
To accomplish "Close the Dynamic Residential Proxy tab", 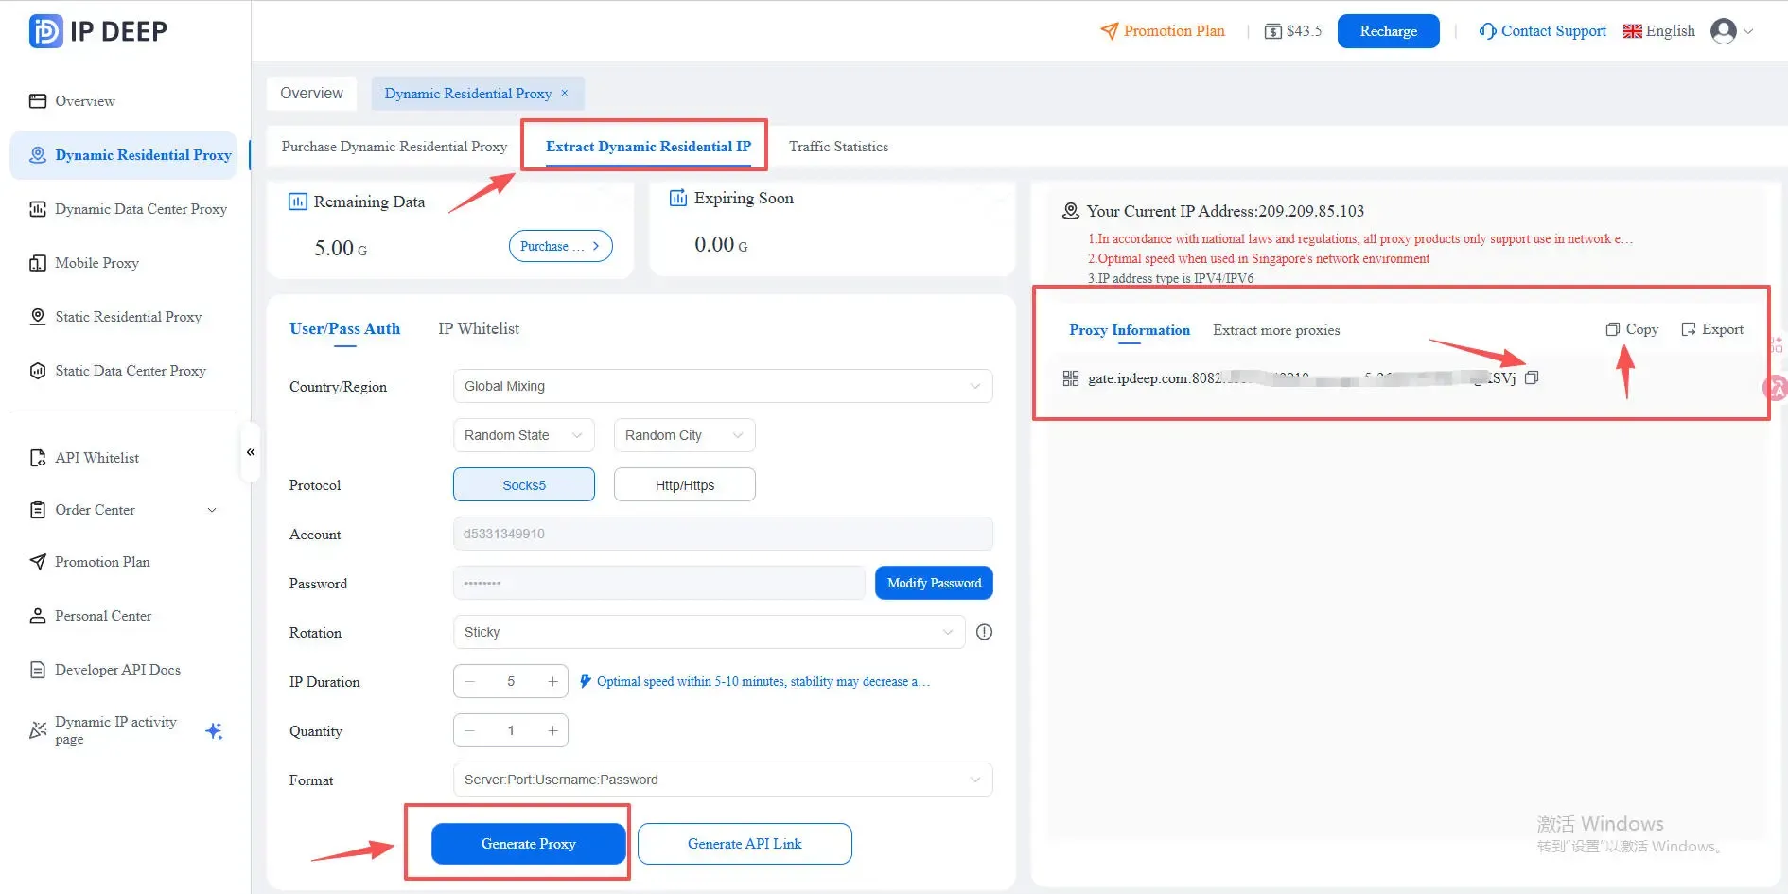I will click(x=565, y=93).
